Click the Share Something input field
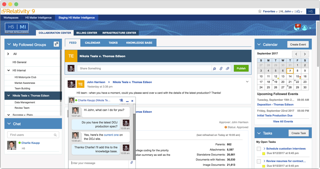Screen dimensions: 320x169 point(144,68)
